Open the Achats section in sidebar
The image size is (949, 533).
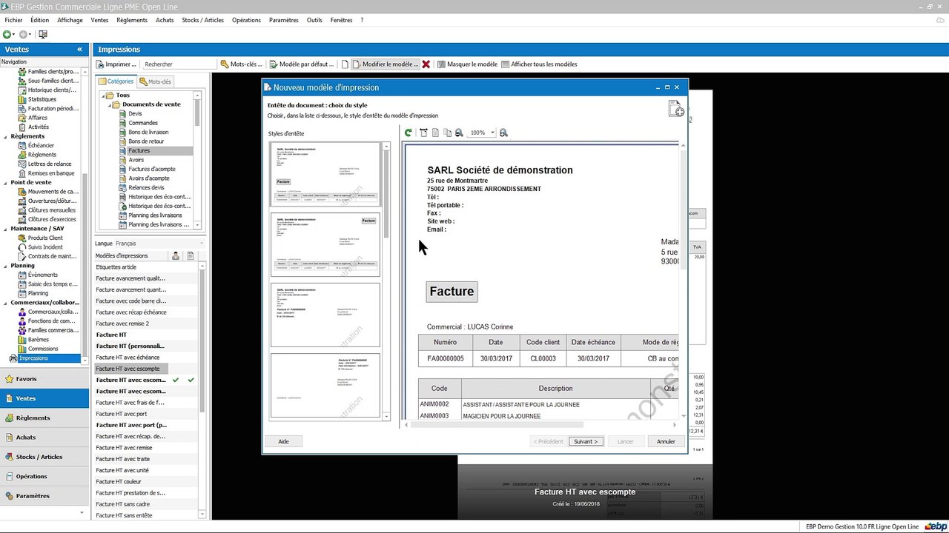pyautogui.click(x=44, y=438)
